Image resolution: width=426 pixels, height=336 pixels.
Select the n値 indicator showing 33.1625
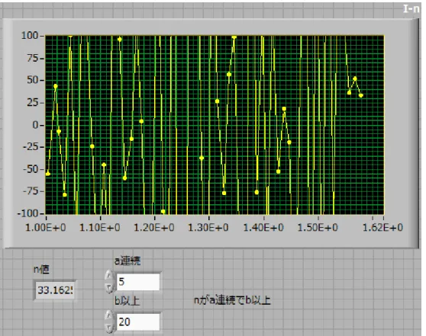55,290
